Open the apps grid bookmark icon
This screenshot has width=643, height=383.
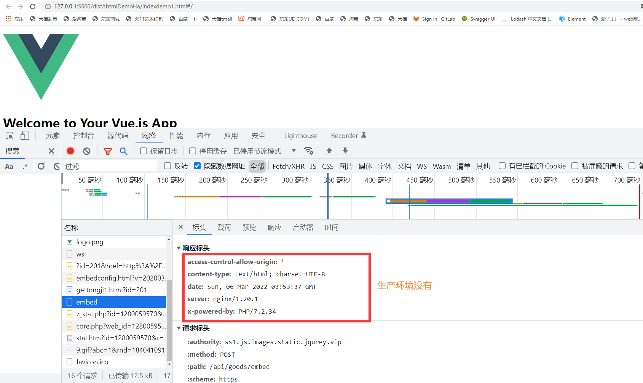[8, 19]
